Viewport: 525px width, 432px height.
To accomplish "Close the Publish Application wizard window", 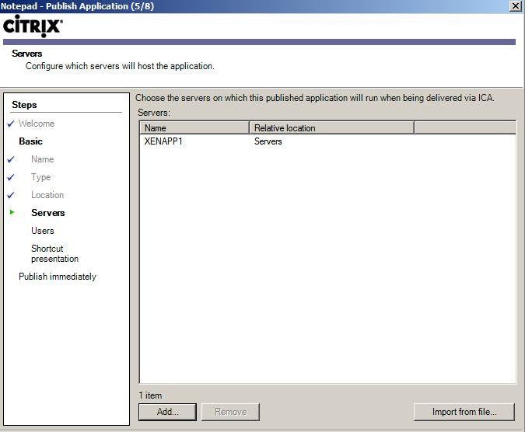I will (x=516, y=6).
